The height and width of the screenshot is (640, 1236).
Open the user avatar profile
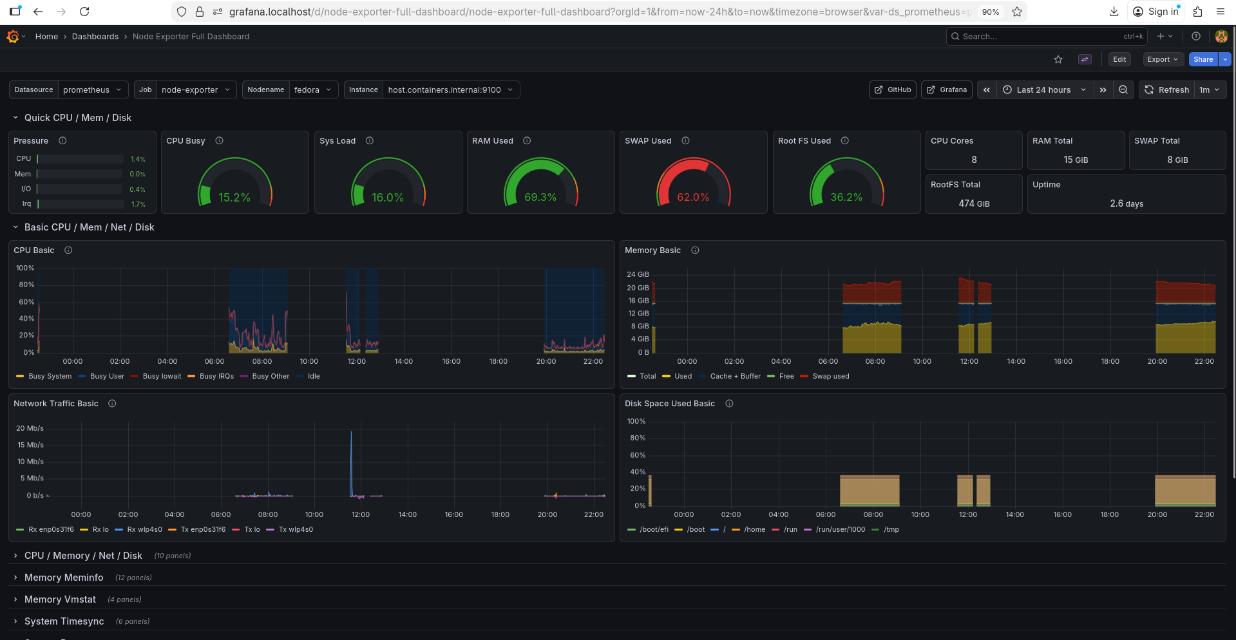[1221, 37]
